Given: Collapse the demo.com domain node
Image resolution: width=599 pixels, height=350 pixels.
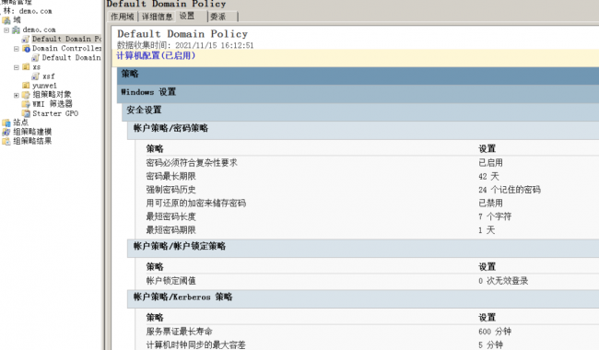Looking at the screenshot, I should [6, 29].
